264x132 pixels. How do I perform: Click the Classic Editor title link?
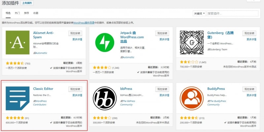43,89
